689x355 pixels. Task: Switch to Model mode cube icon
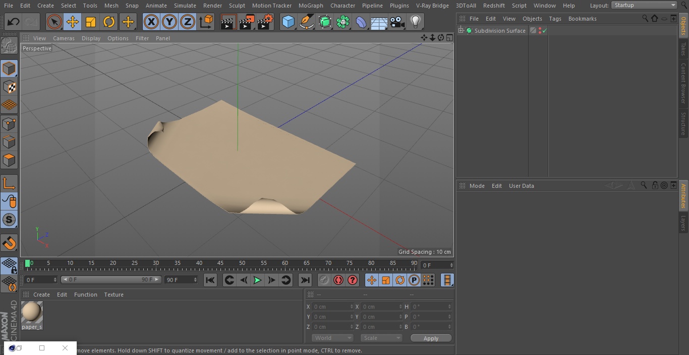[9, 68]
